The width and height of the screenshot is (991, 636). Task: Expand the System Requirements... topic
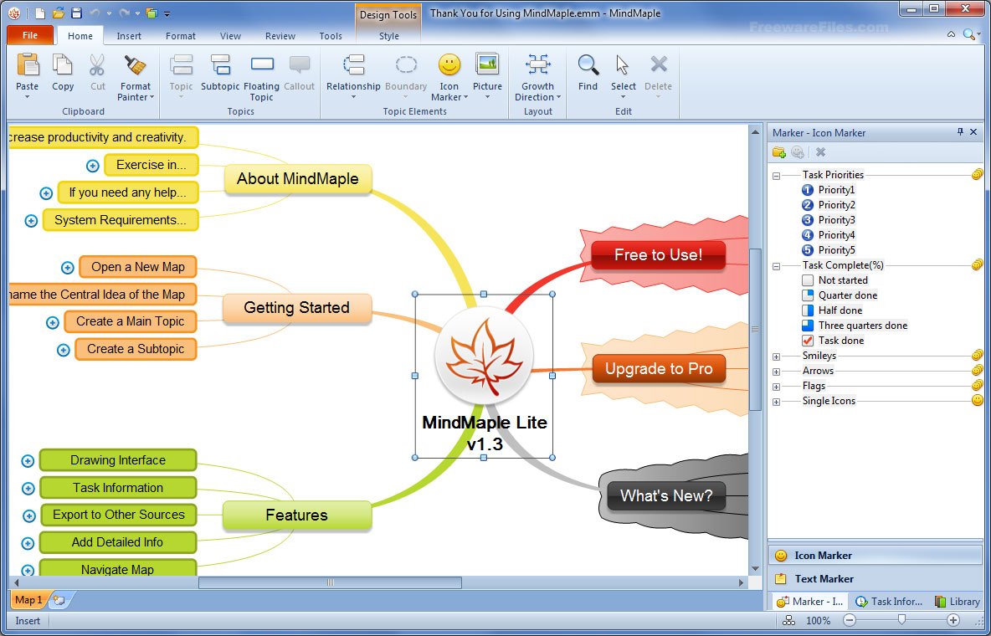click(x=31, y=221)
